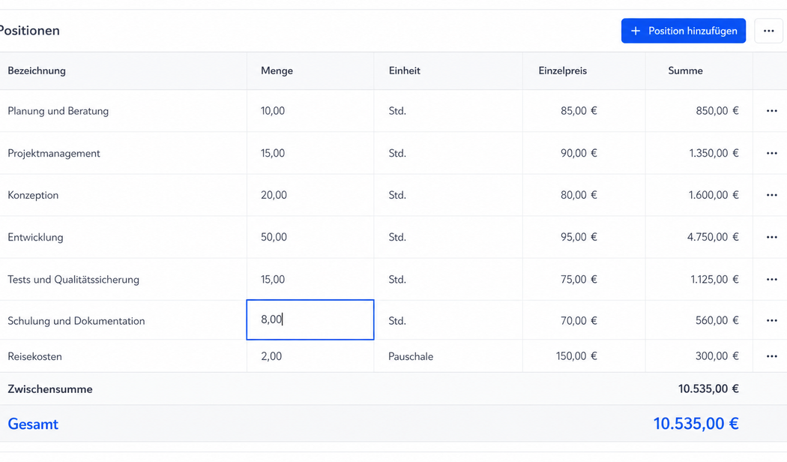Open ellipsis menu for Schulung und Dokumentation

[771, 320]
